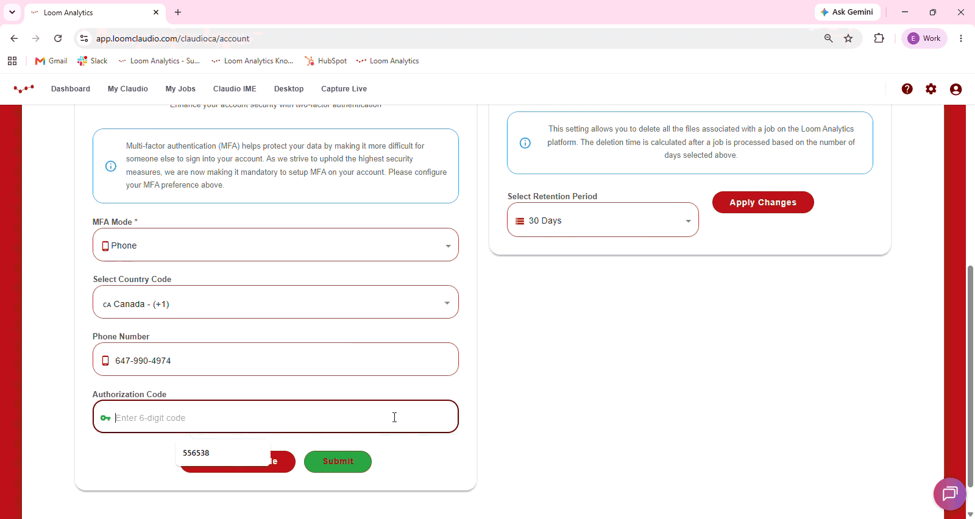975x519 pixels.
Task: Expand the Select Country Code dropdown
Action: [275, 302]
